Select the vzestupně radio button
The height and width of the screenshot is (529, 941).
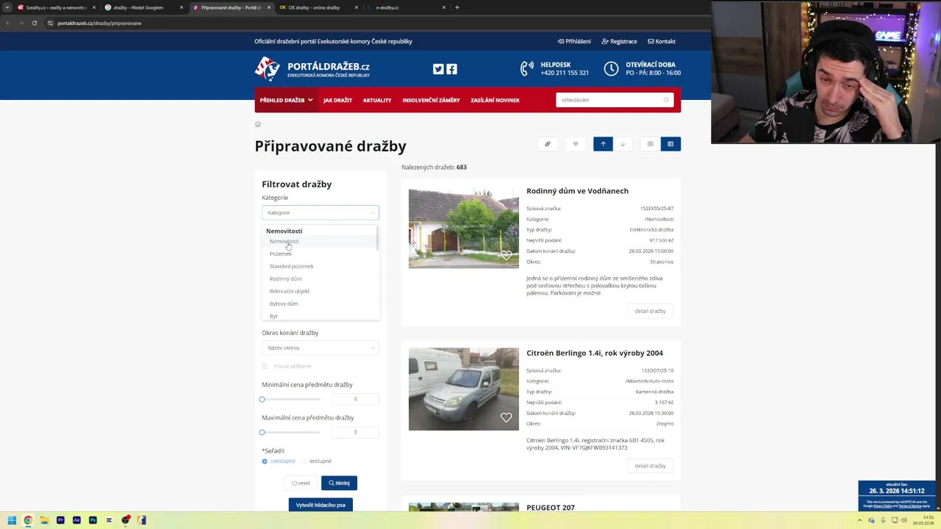[265, 461]
